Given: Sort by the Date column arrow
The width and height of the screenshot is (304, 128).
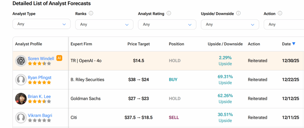Looking at the screenshot, I should click(x=294, y=44).
